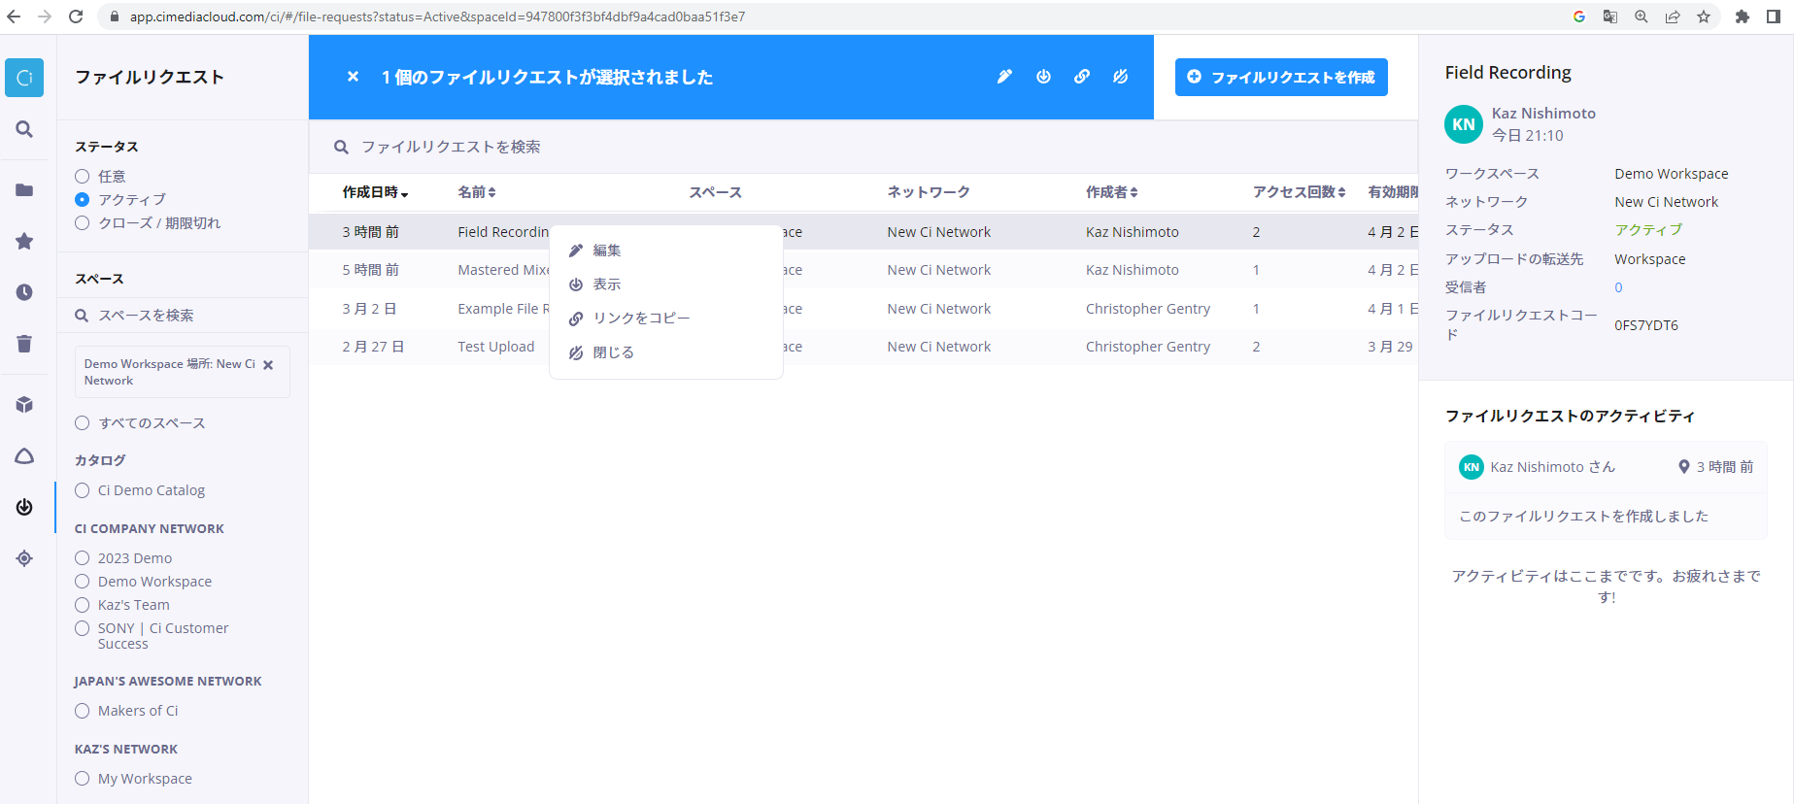Choose 編集 in context menu
The width and height of the screenshot is (1794, 804).
[666, 251]
